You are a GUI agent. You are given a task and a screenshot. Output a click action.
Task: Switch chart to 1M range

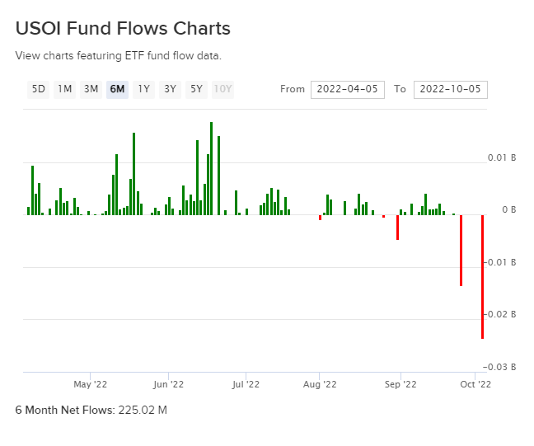point(65,89)
